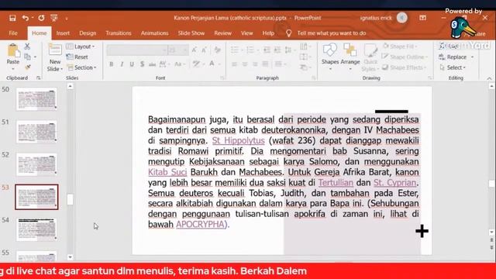Open line spacing options
496x279 pixels.
[x=289, y=50]
